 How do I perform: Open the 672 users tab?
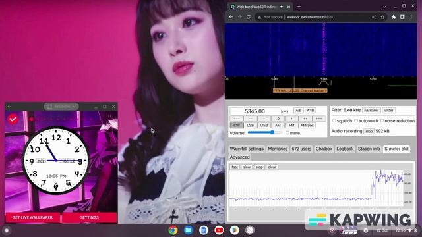[x=301, y=149]
